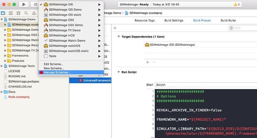Select SDWebImage Watch Demo scheme

pyautogui.click(x=71, y=41)
